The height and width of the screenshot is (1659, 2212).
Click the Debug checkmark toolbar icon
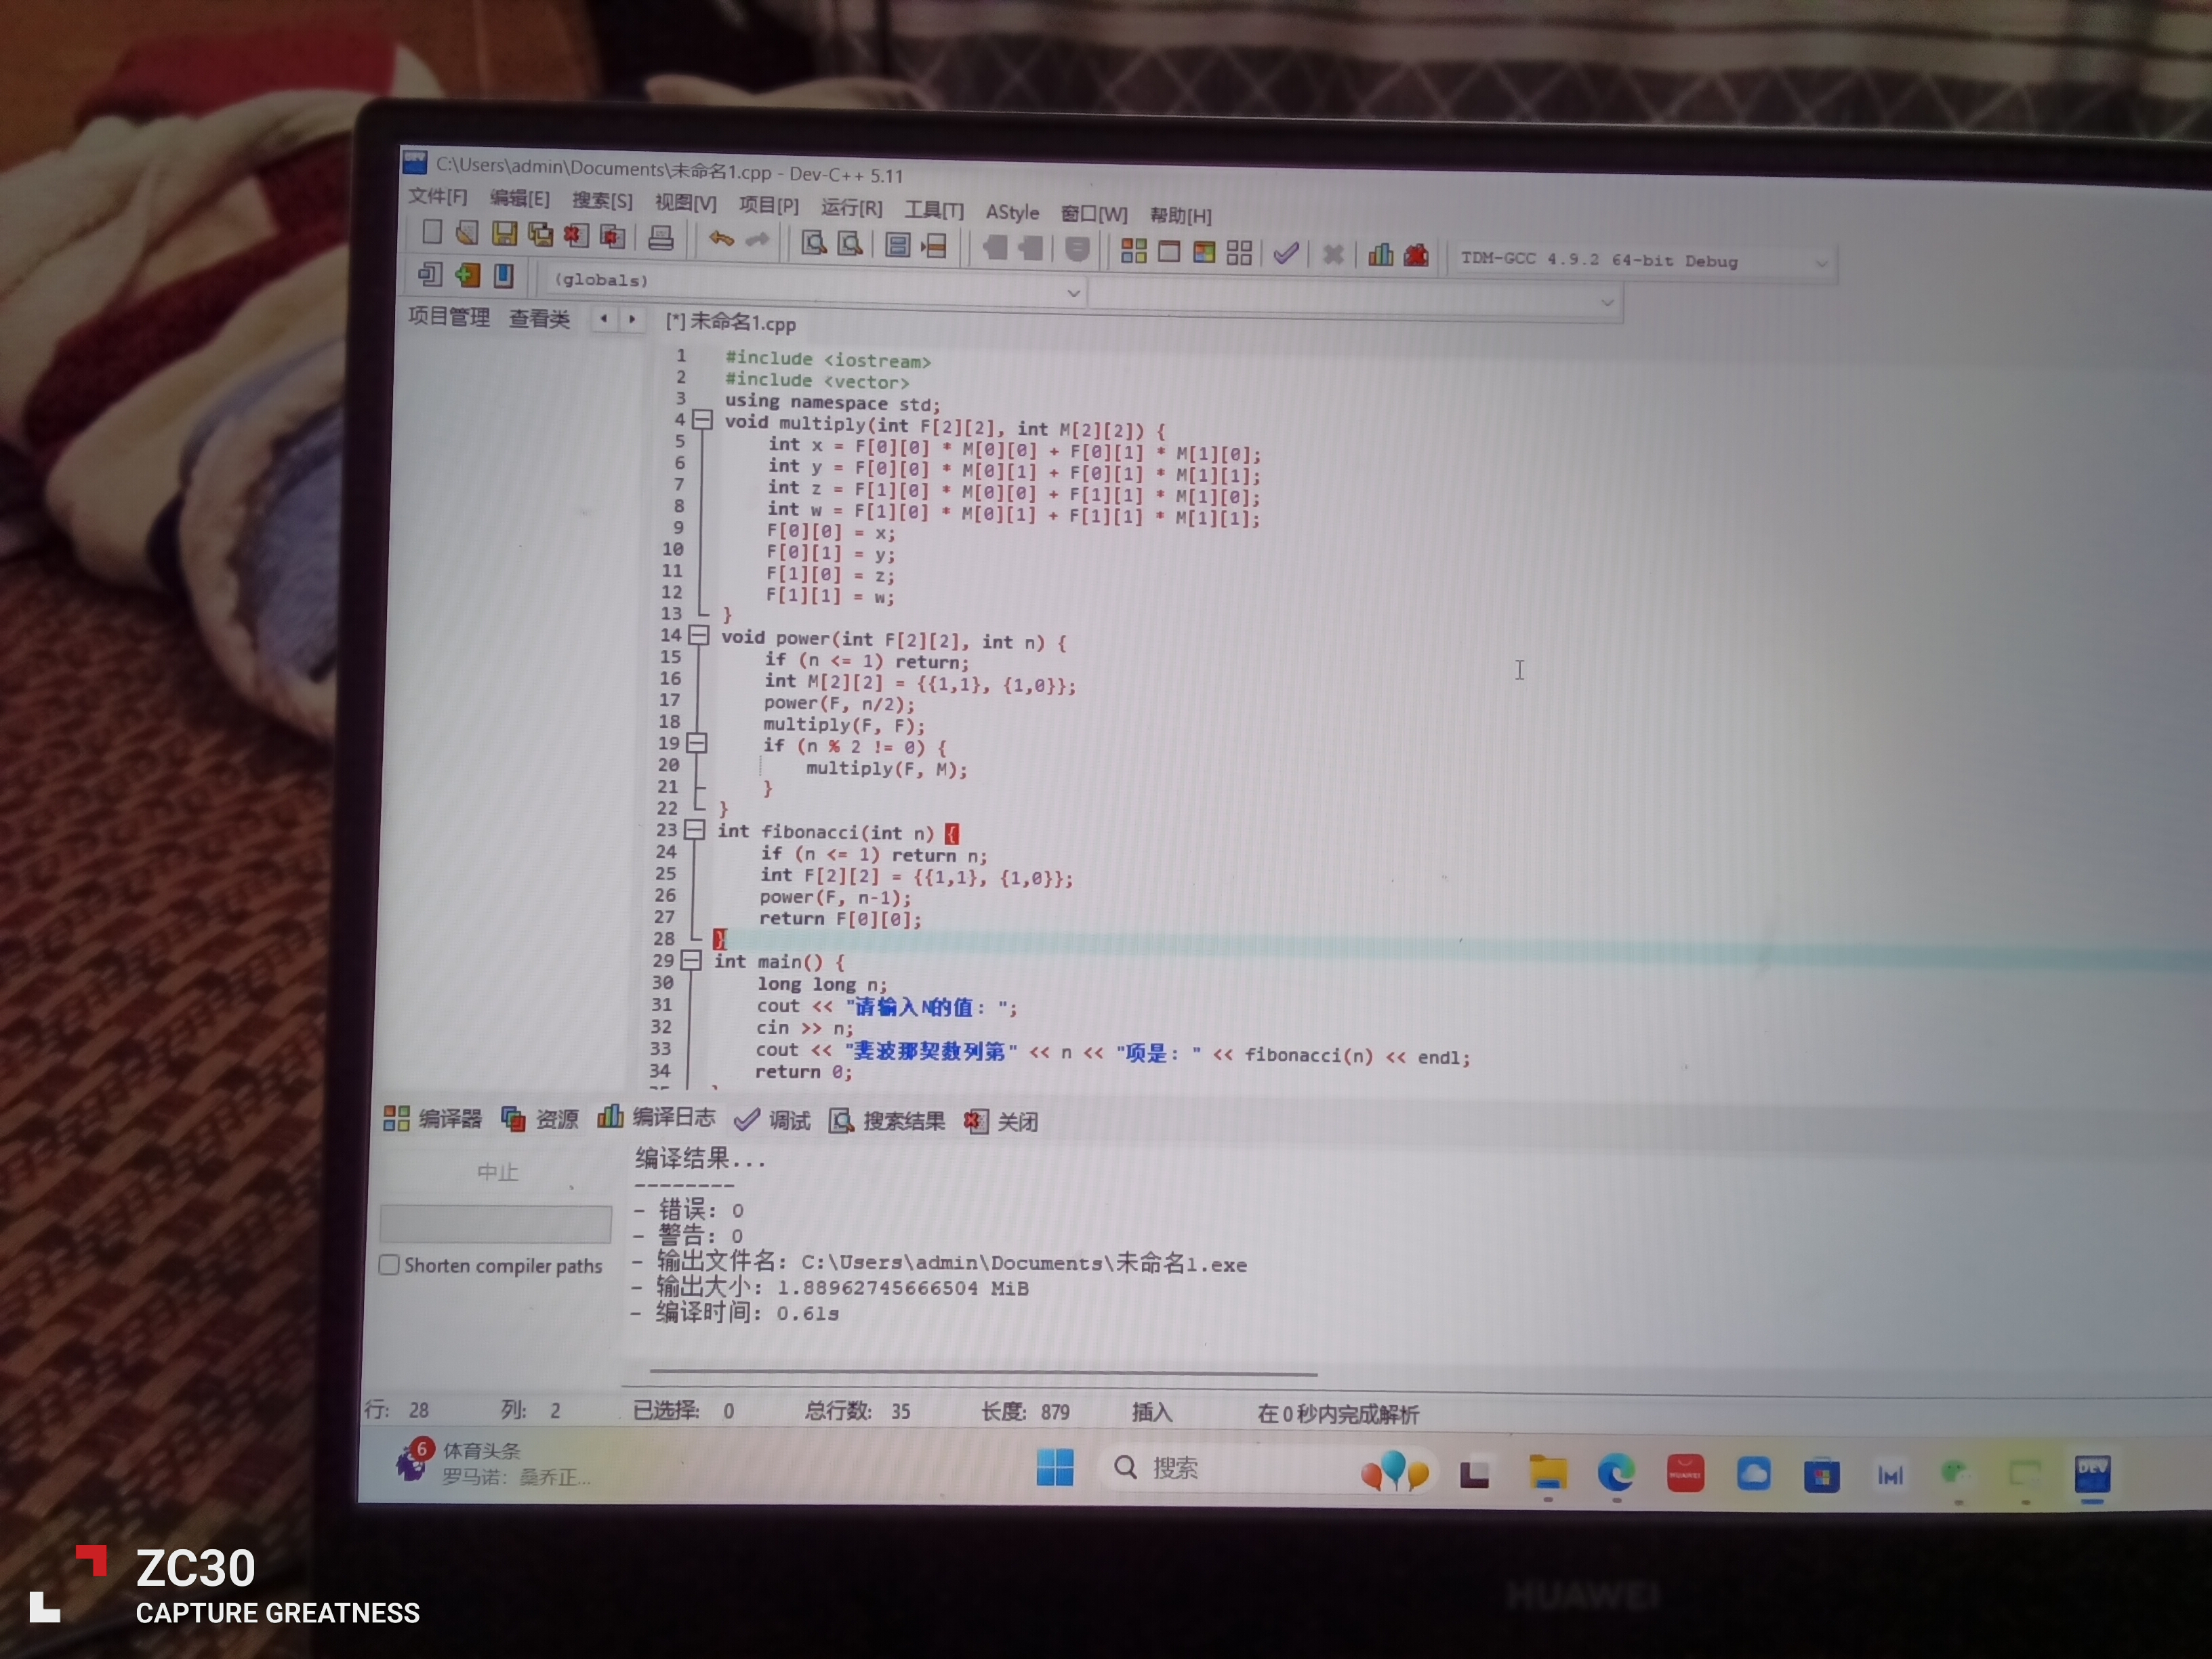click(x=1286, y=253)
